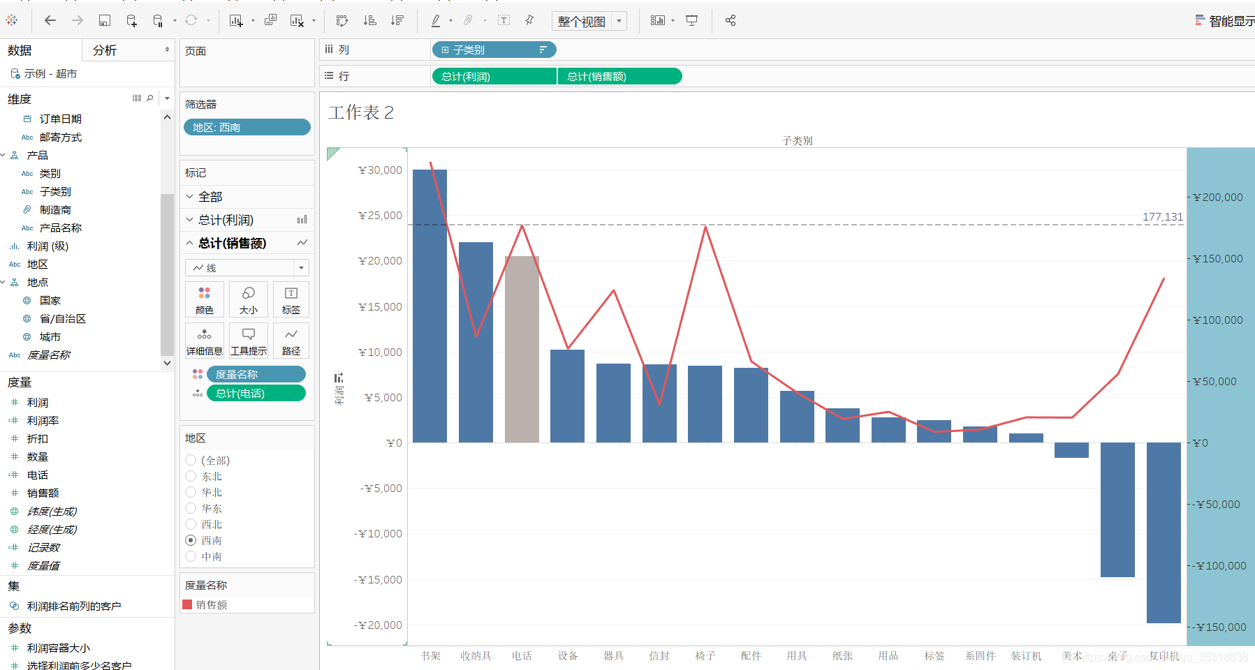
Task: Collapse the 产品 hierarchy tree
Action: 3,155
